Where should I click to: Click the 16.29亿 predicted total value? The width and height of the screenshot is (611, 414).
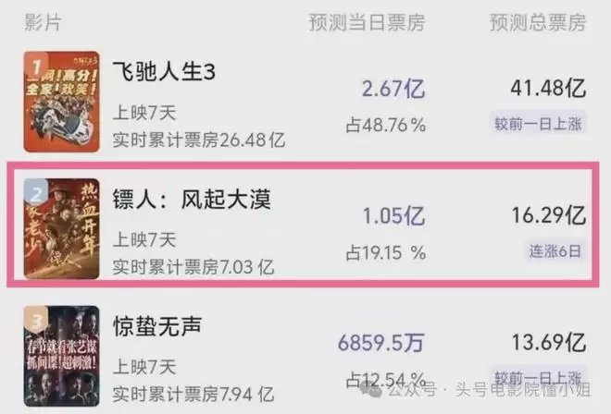pos(548,216)
